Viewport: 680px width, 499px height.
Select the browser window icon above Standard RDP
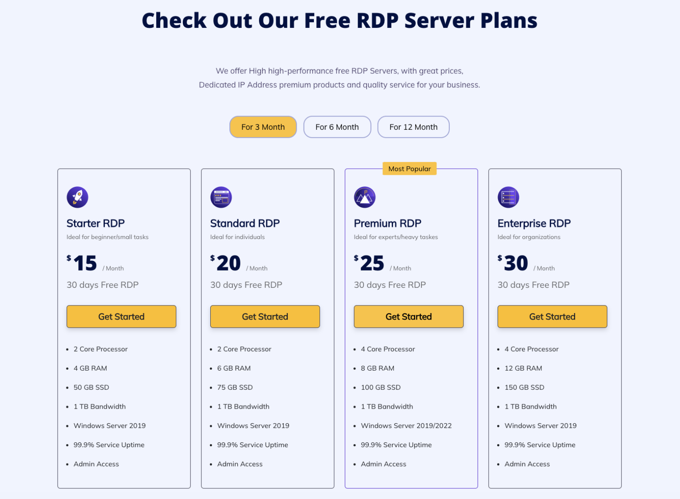coord(221,197)
